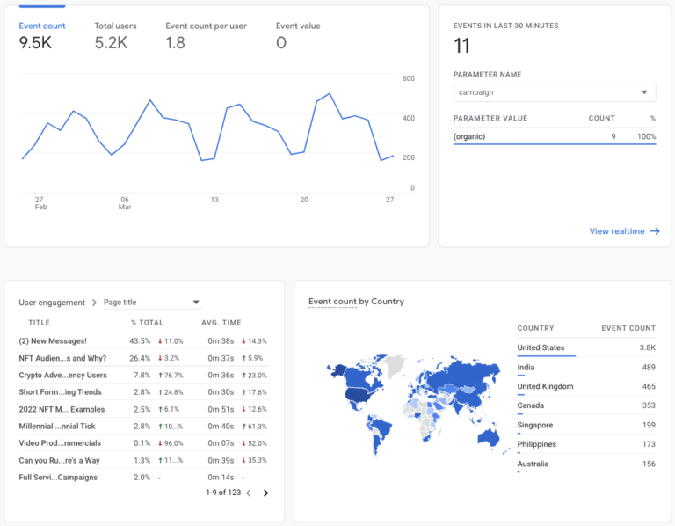Image resolution: width=675 pixels, height=526 pixels.
Task: Click the previous page arrow in pagination
Action: coord(248,493)
